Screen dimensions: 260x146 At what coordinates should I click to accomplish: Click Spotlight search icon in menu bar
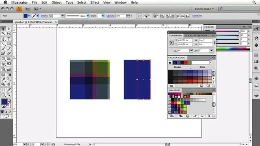[254, 2]
